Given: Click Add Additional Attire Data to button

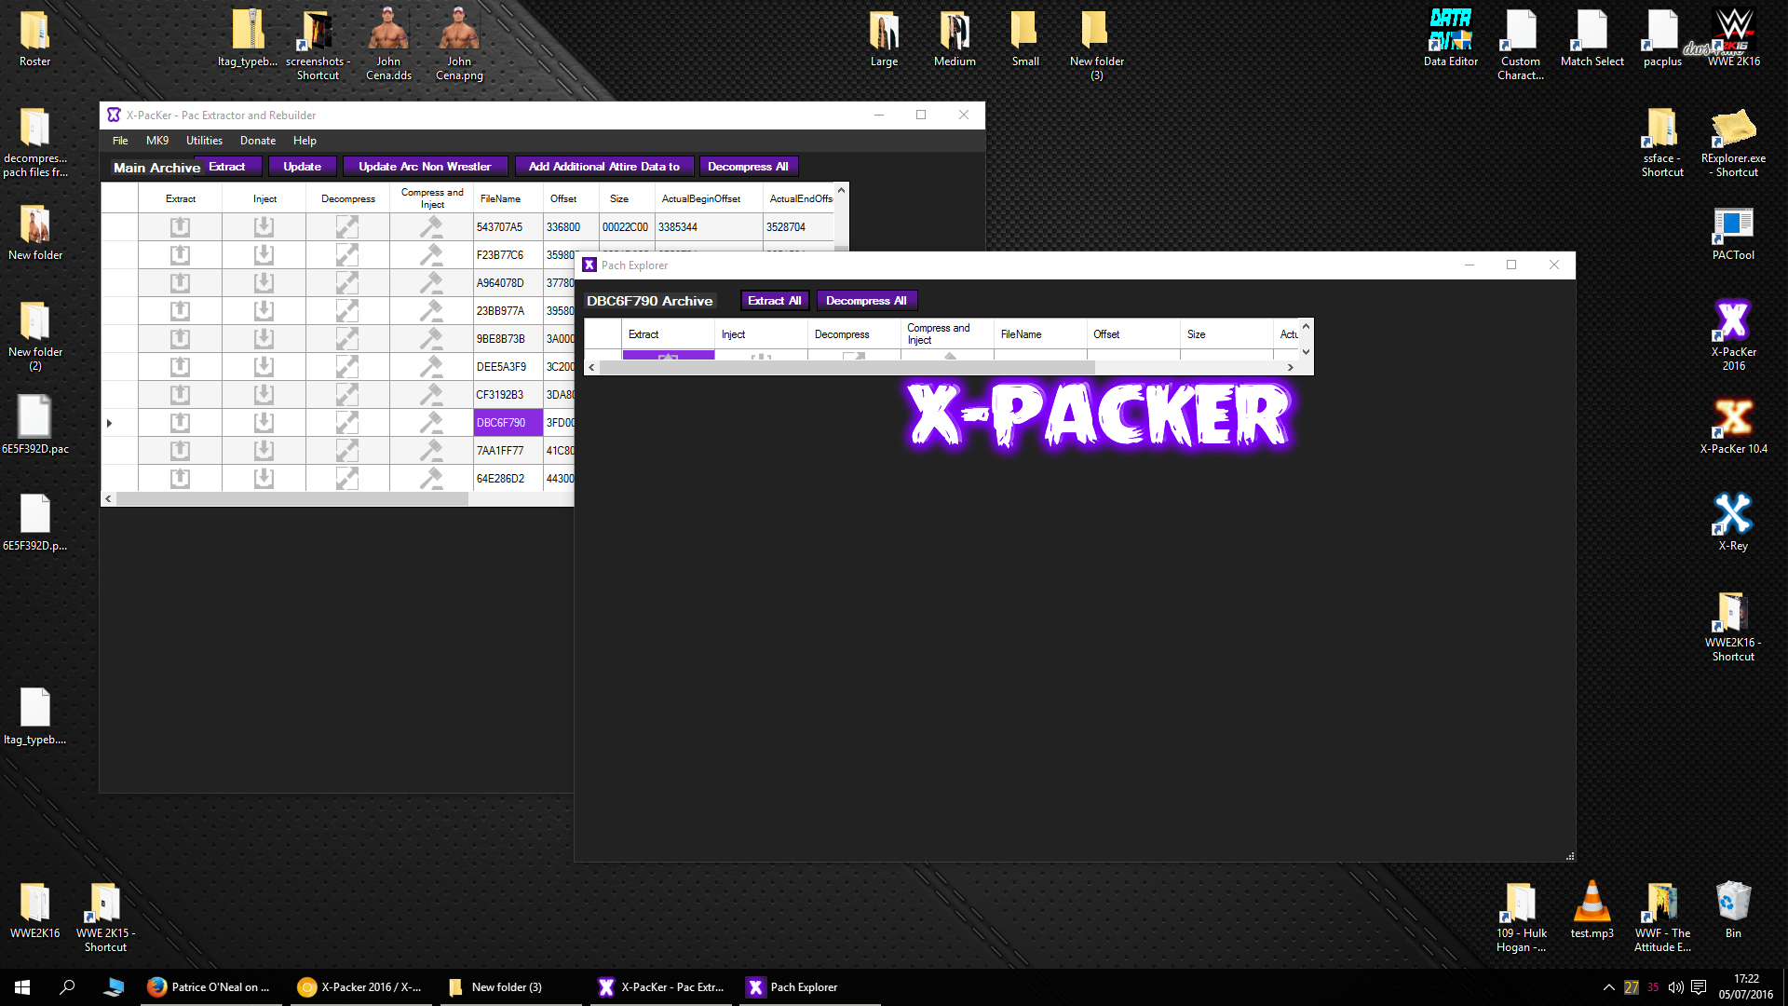Looking at the screenshot, I should click(604, 167).
